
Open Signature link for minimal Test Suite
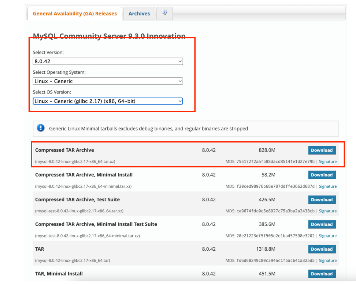327,236
